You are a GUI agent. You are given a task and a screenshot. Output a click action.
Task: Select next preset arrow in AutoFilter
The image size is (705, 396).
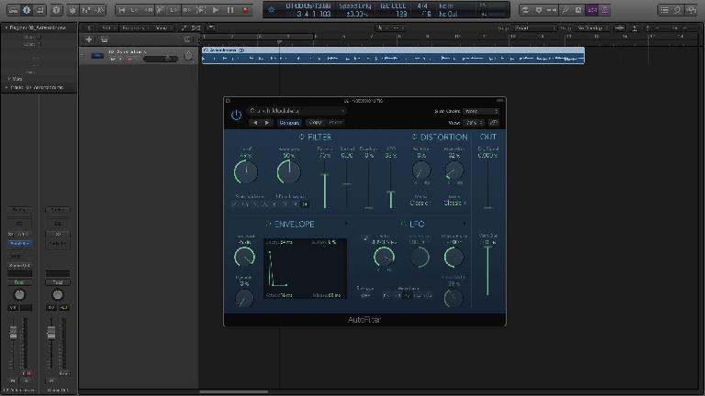click(x=267, y=123)
